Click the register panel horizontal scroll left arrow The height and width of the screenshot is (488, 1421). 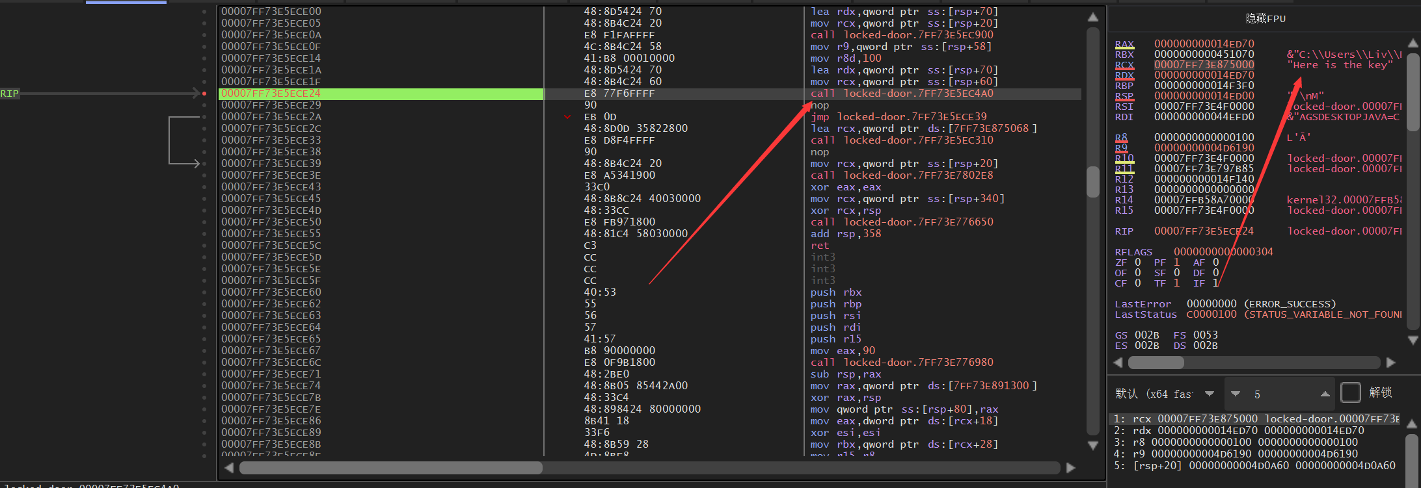click(1118, 362)
